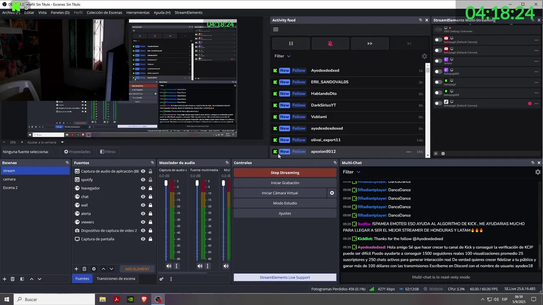Open Captura de audio channel options menu

pos(176,266)
